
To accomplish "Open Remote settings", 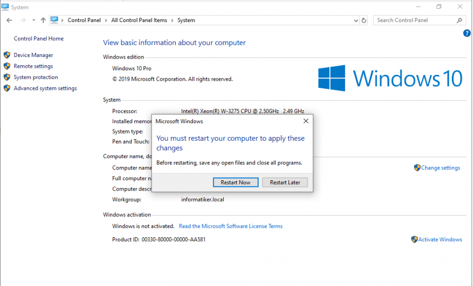I will [x=33, y=66].
